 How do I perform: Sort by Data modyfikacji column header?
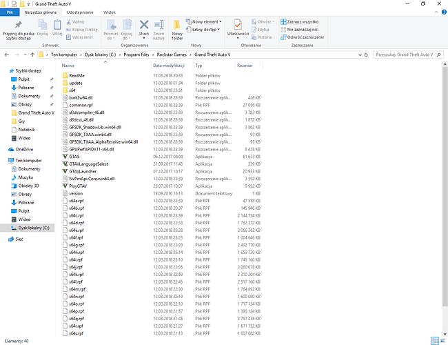coord(169,66)
